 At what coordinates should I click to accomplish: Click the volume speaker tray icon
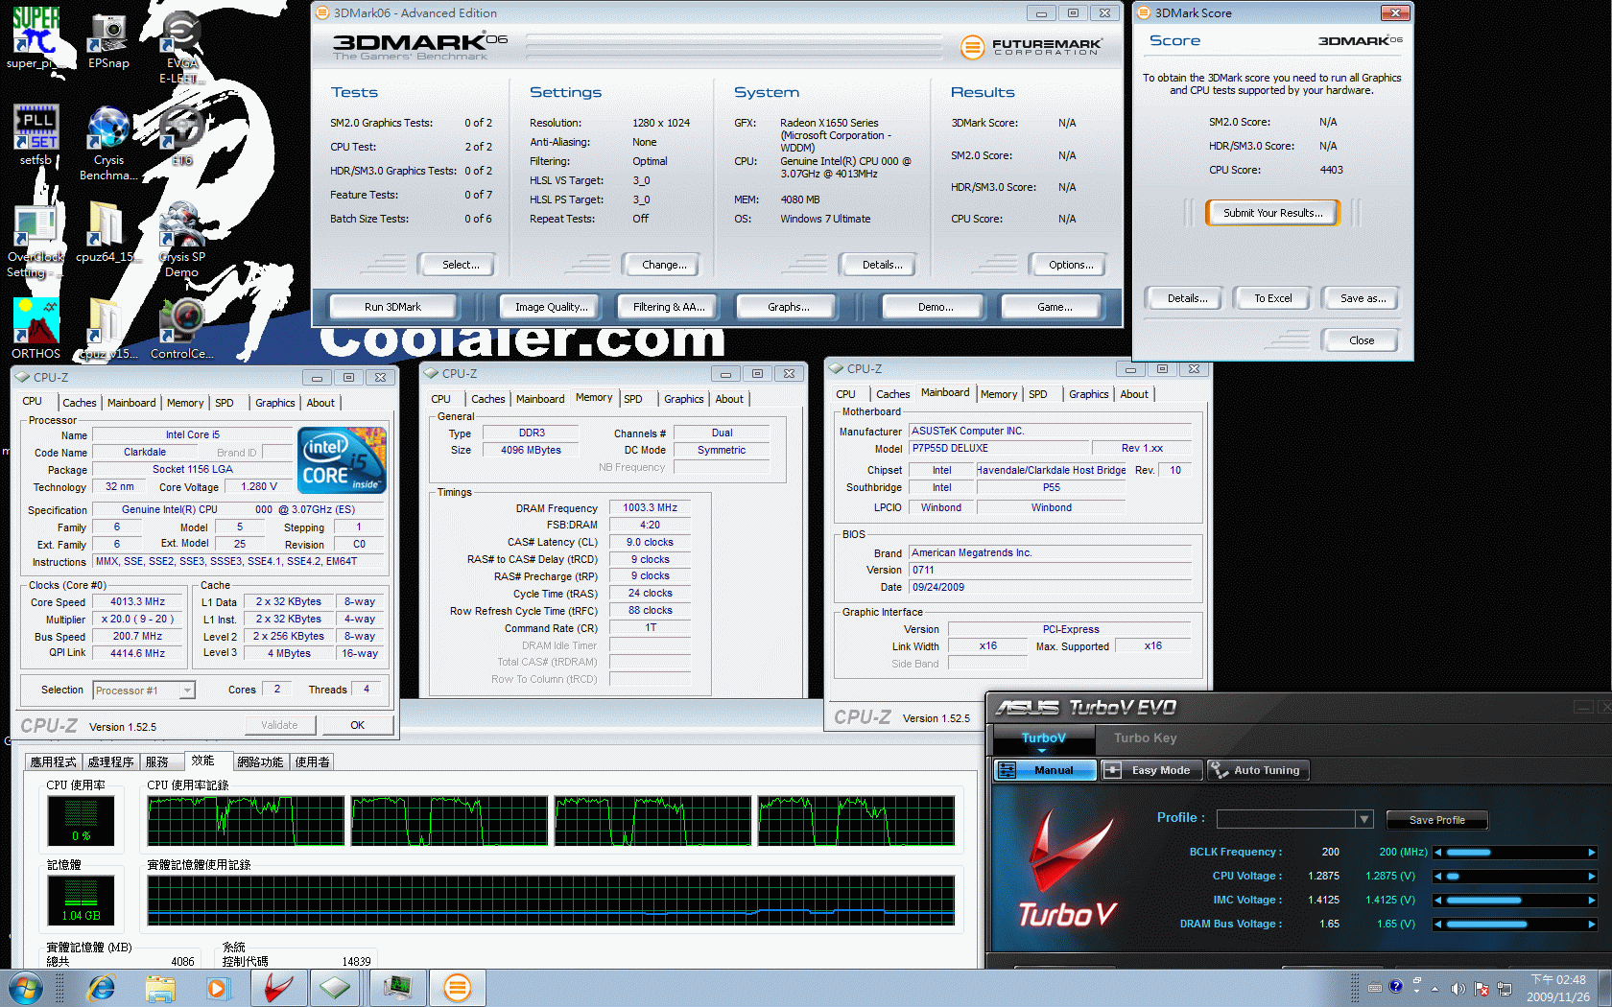(x=1458, y=989)
